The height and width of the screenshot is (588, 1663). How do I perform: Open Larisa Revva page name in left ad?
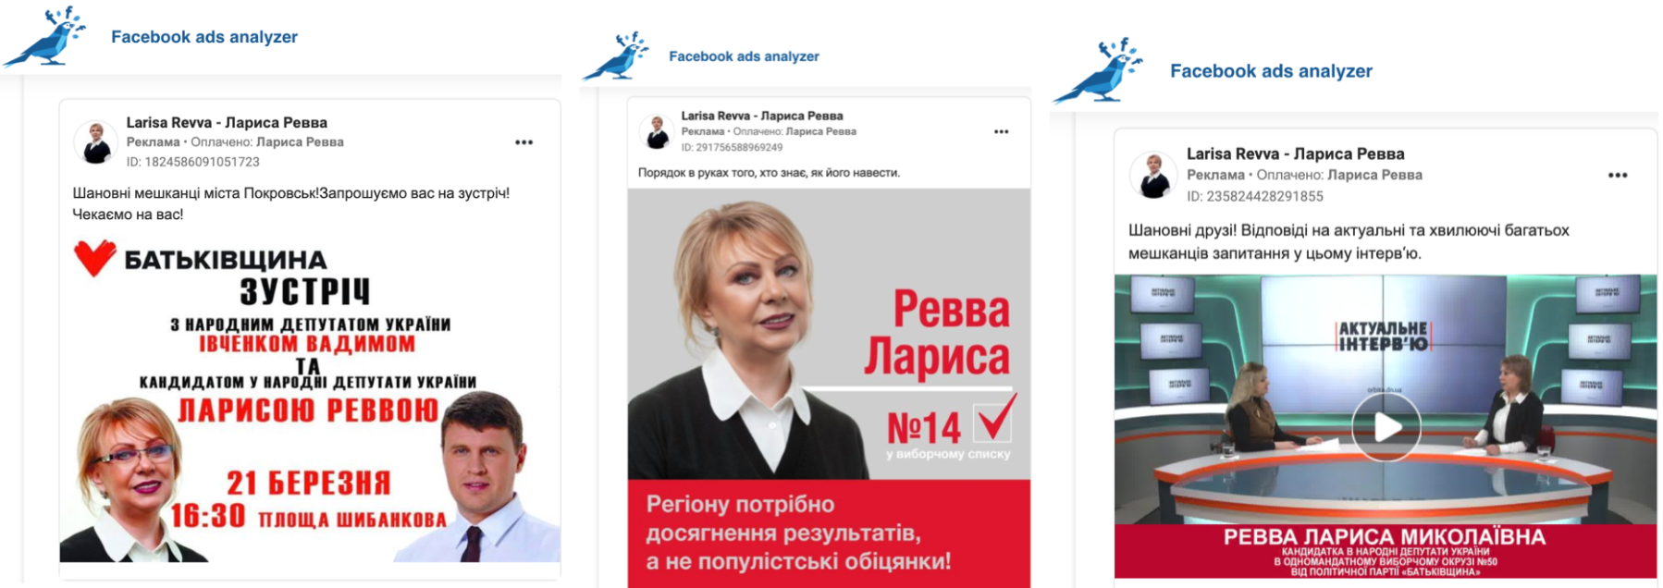227,122
